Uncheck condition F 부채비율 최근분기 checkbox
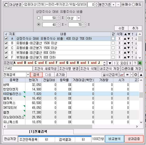 tap(6, 57)
